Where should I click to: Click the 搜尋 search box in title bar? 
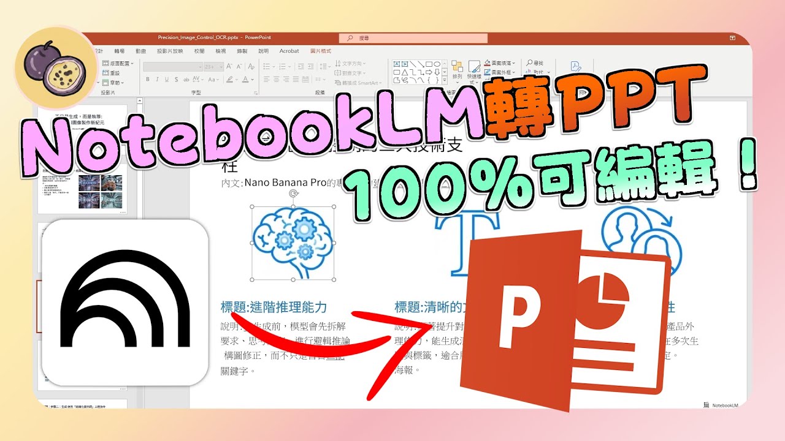pos(413,38)
